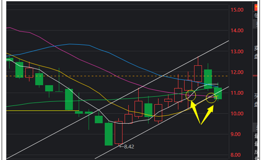Click the 14.00 price axis label

pos(237,31)
